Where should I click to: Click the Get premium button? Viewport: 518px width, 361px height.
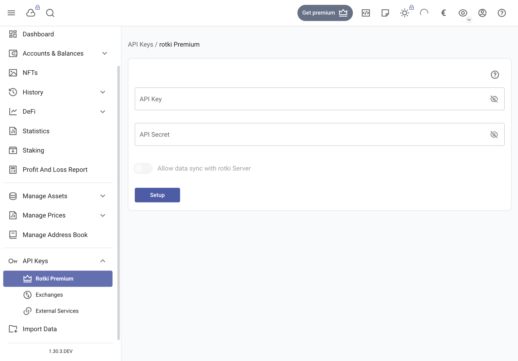325,13
